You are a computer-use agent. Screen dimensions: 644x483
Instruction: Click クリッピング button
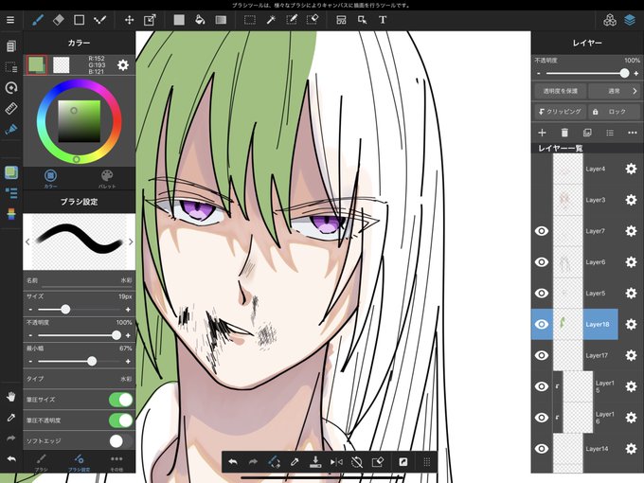point(561,112)
